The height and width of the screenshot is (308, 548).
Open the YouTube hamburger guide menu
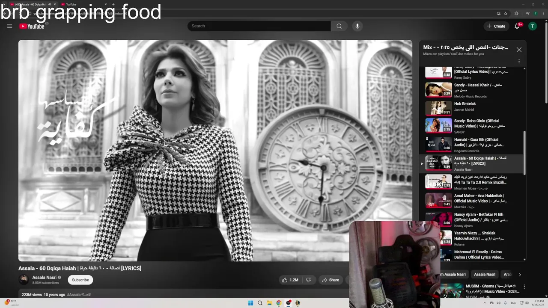coord(9,26)
